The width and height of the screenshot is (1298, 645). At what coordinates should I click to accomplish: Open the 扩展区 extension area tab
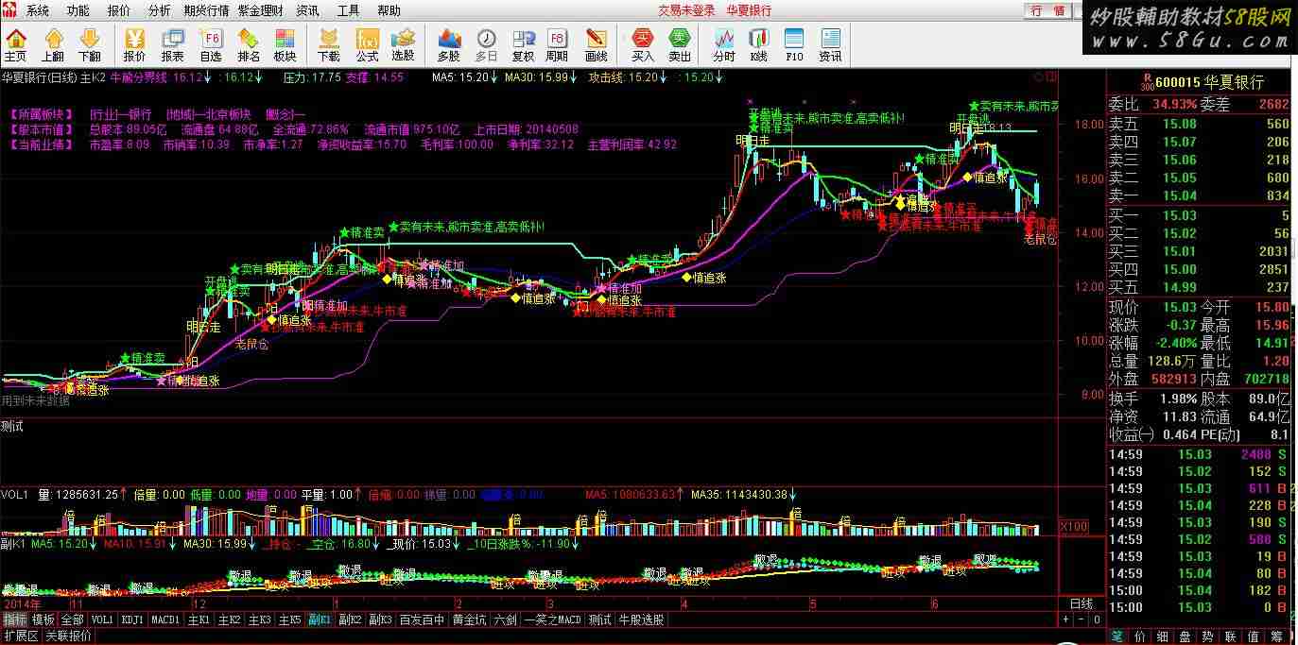pos(20,637)
